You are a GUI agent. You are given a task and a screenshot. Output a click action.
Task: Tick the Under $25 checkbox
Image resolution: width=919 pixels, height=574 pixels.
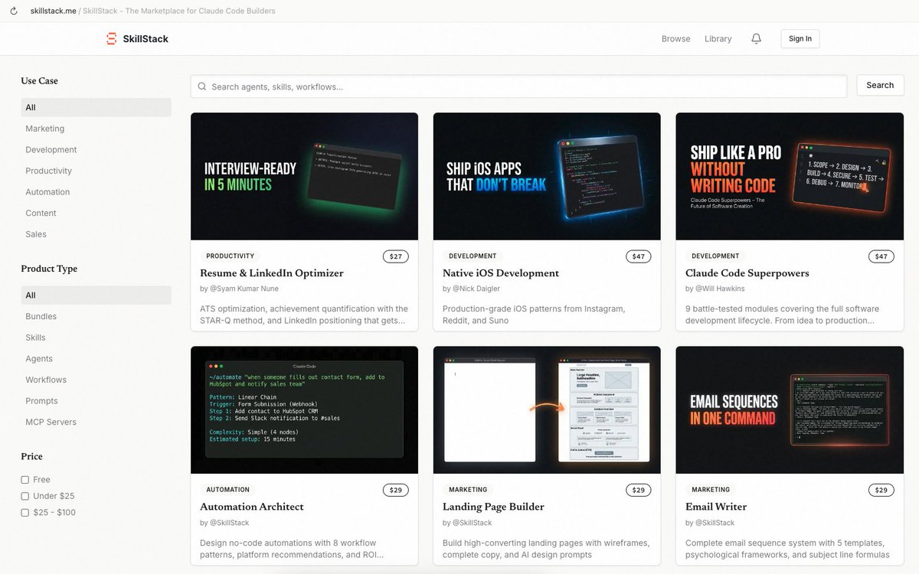25,496
